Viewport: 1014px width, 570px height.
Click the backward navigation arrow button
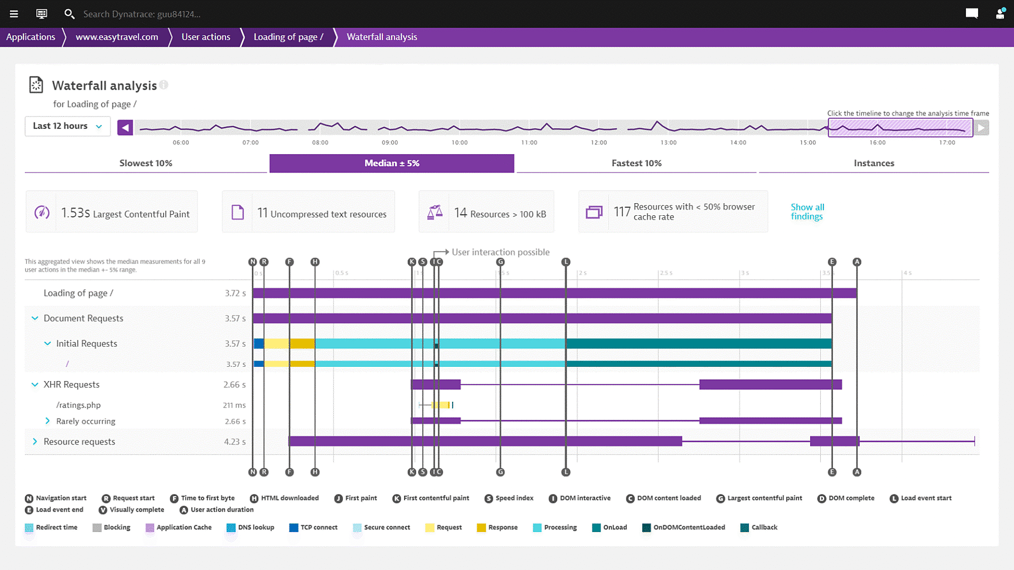click(124, 128)
